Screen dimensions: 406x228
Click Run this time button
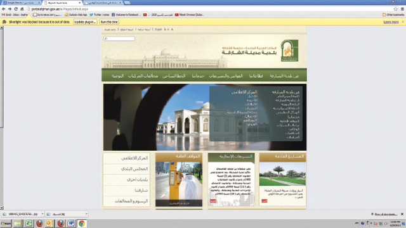(x=109, y=22)
